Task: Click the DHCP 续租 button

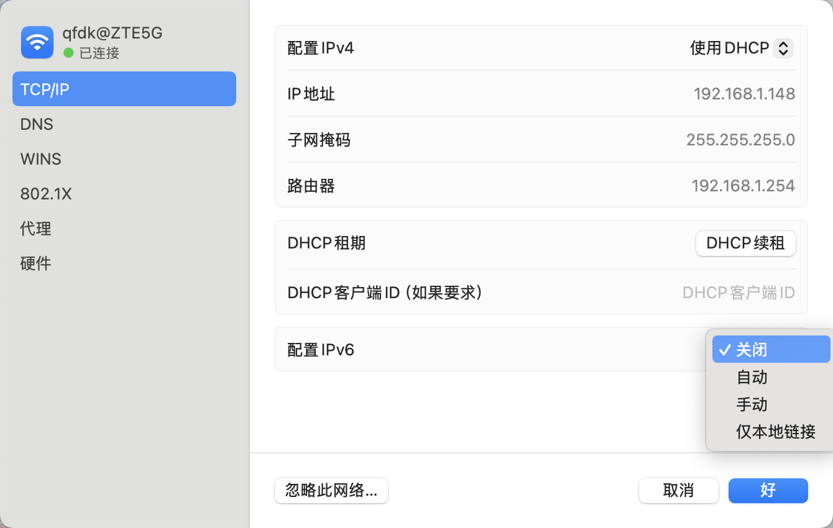Action: (745, 244)
